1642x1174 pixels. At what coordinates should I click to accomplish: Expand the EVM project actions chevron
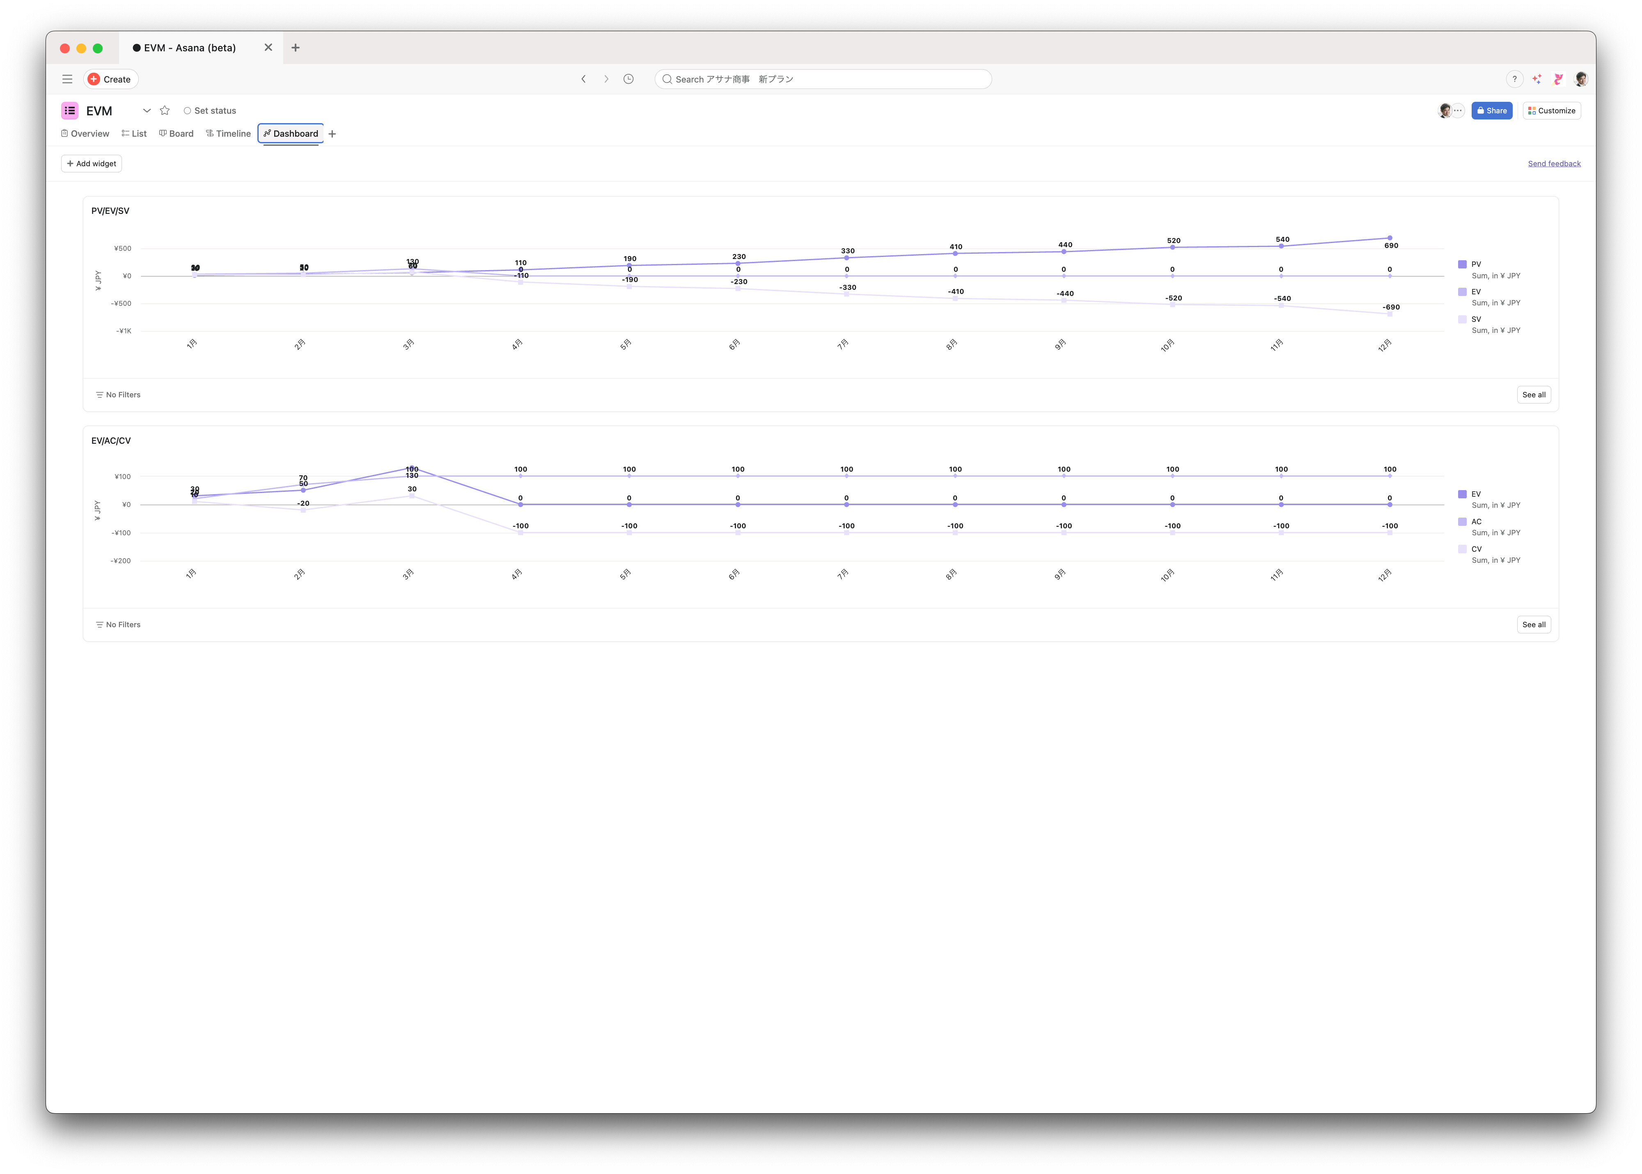(147, 110)
